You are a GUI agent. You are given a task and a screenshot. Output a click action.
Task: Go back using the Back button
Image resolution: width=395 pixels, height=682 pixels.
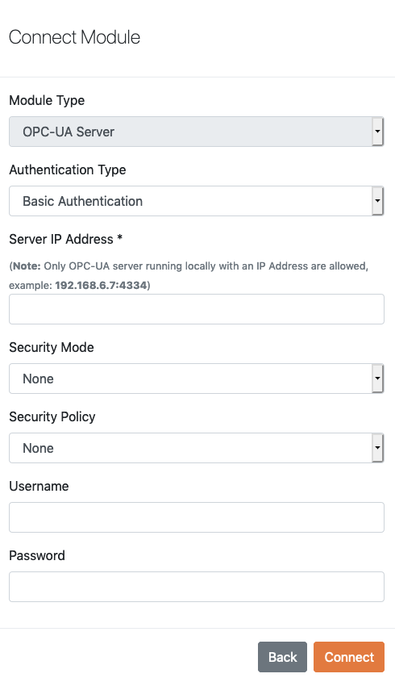point(282,657)
